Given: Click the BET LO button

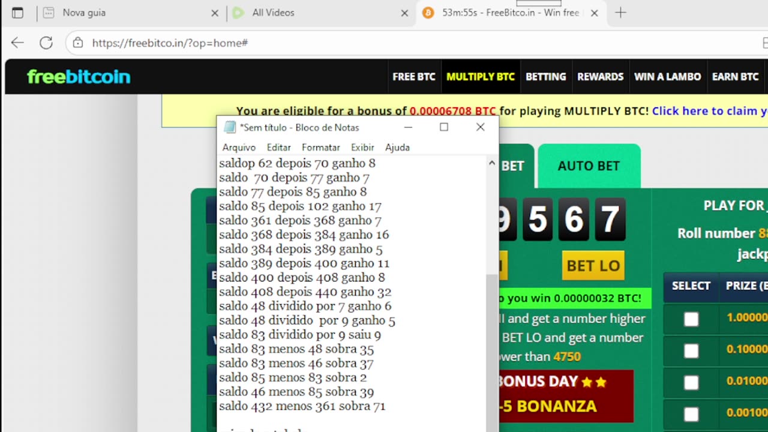Looking at the screenshot, I should pos(593,266).
